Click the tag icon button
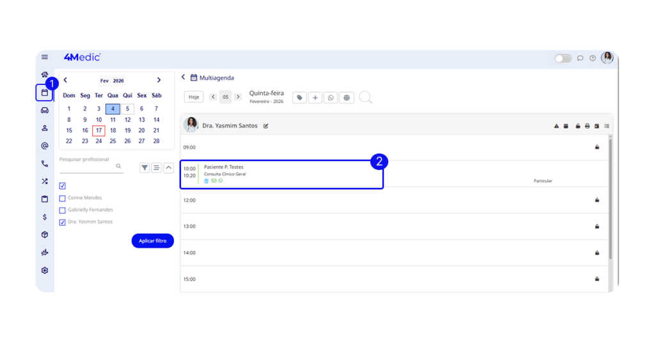 [299, 98]
